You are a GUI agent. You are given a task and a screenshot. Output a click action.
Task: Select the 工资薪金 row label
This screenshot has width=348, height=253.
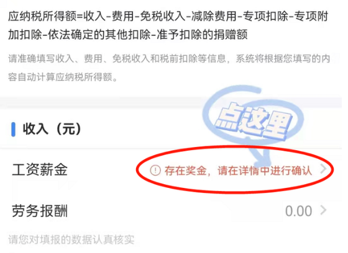tap(40, 170)
